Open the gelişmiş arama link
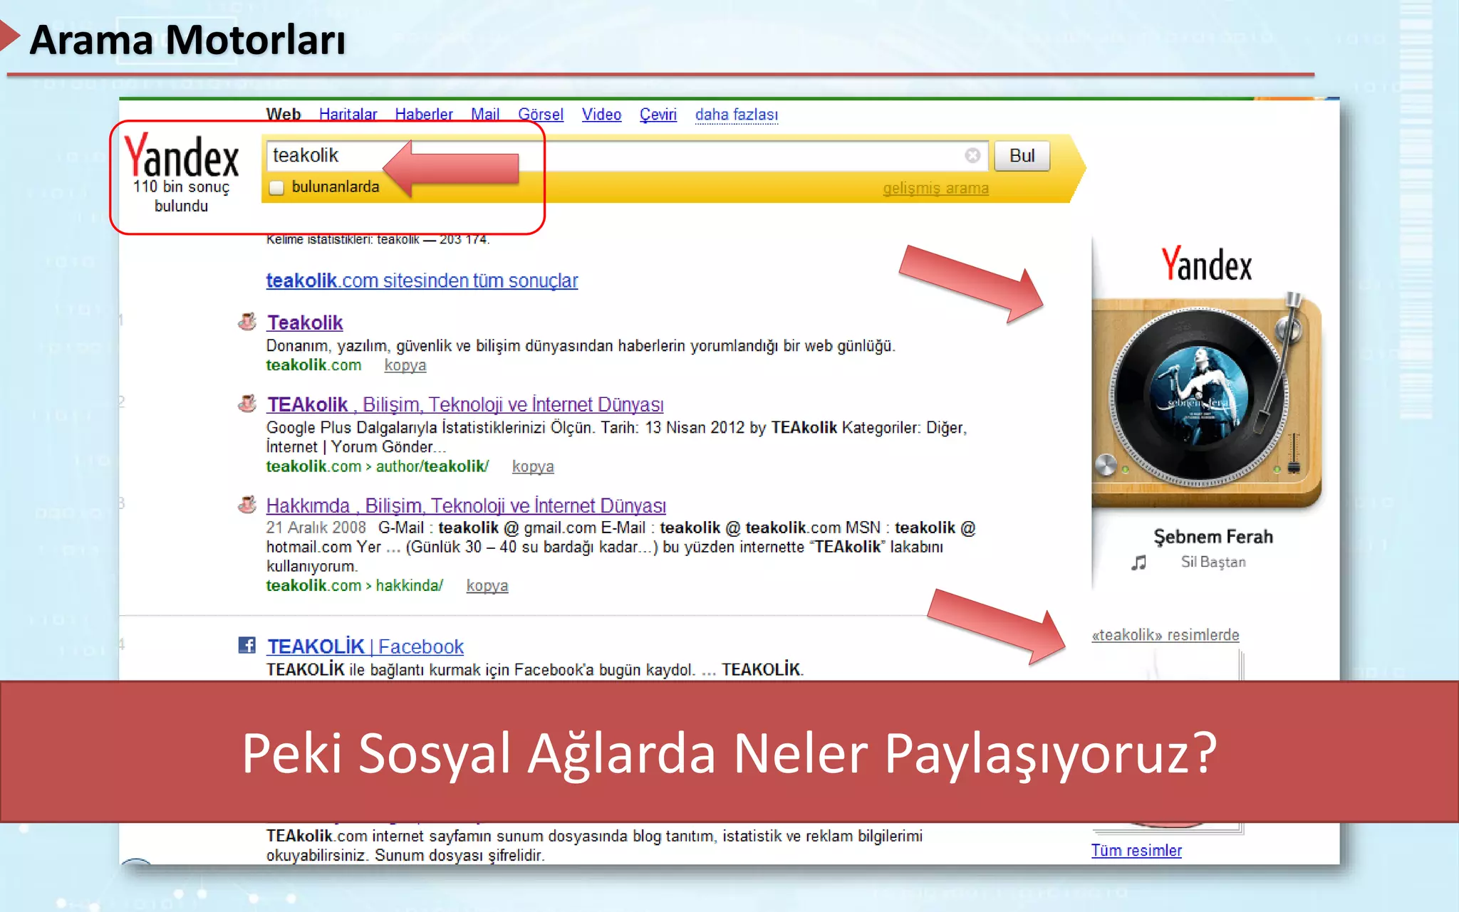The image size is (1459, 912). tap(935, 188)
